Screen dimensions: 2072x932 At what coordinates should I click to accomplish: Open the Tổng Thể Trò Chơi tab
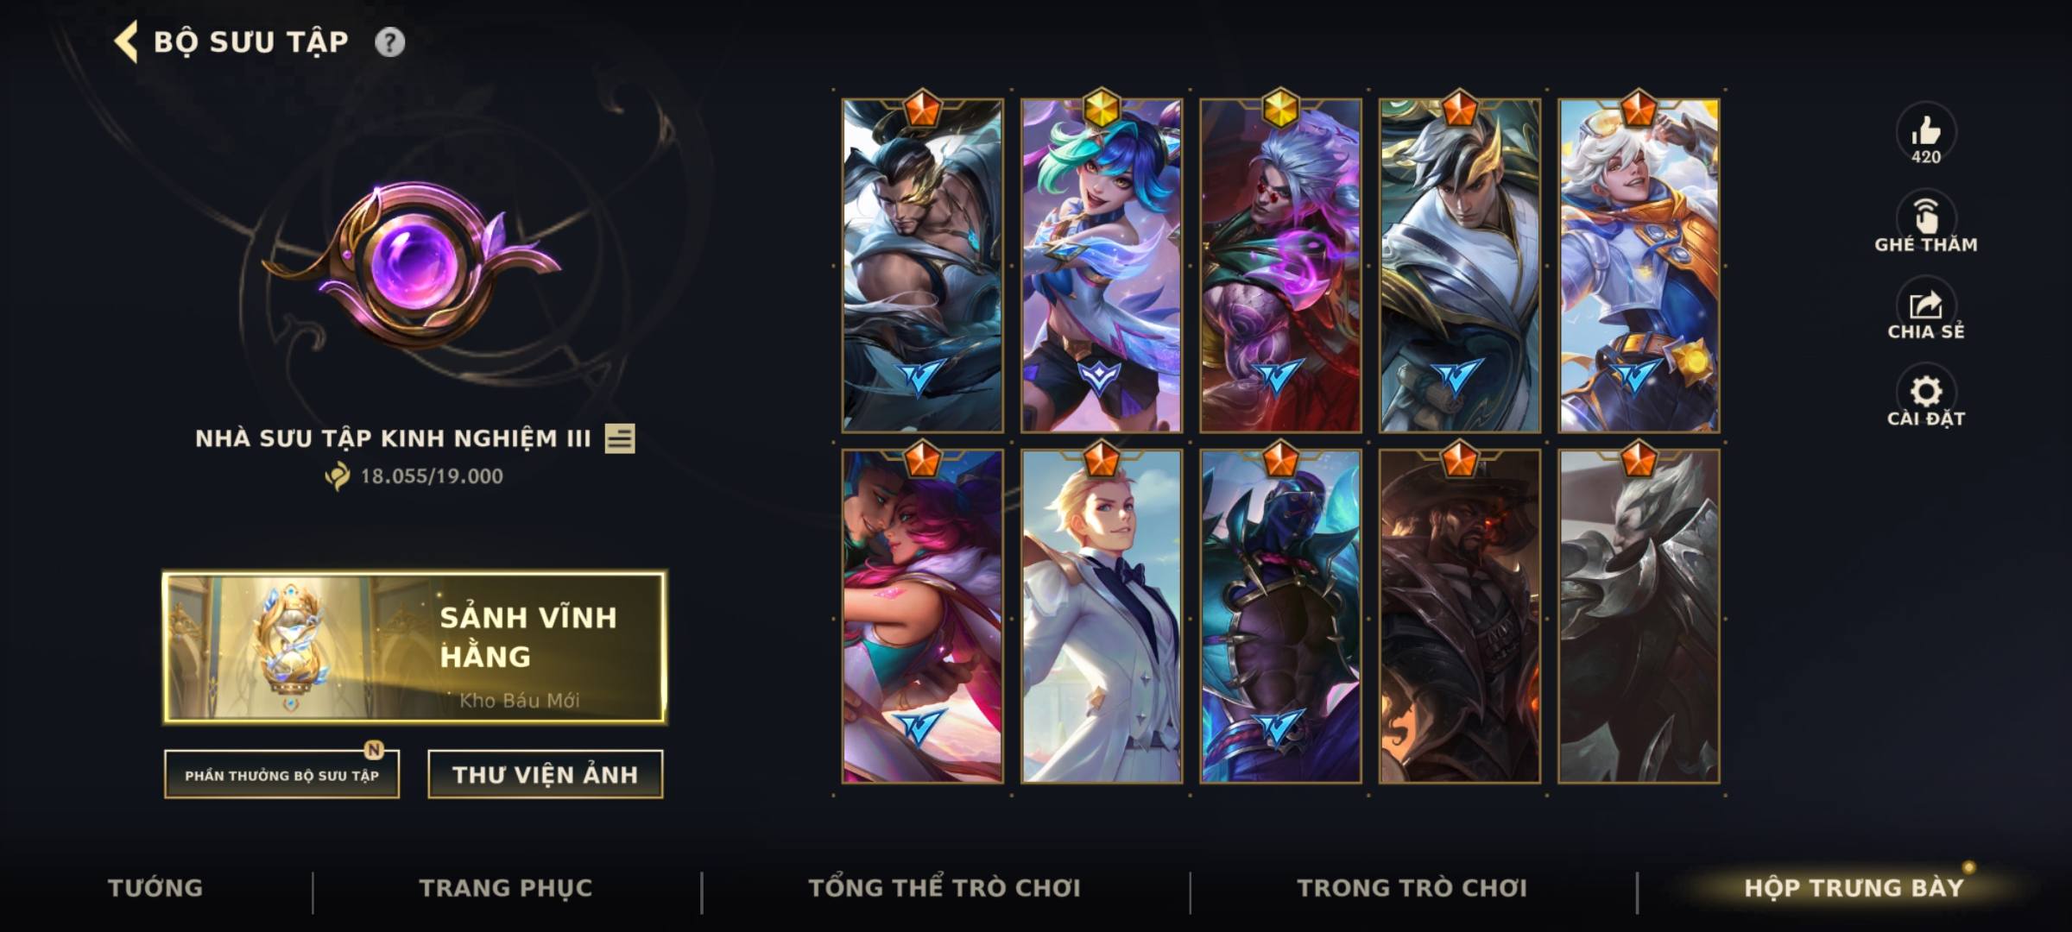(944, 888)
